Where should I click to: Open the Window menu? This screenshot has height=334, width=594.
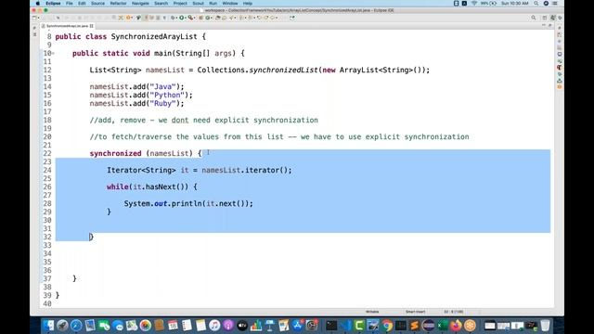[230, 4]
